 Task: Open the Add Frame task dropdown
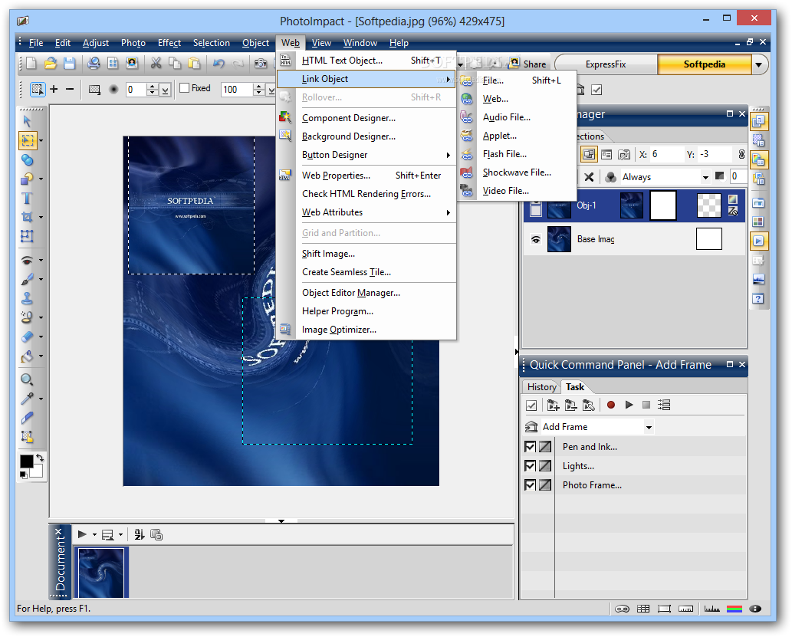pyautogui.click(x=649, y=428)
